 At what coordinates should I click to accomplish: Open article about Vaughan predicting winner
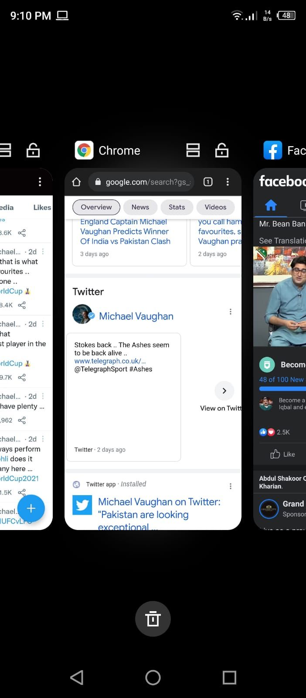(x=125, y=232)
